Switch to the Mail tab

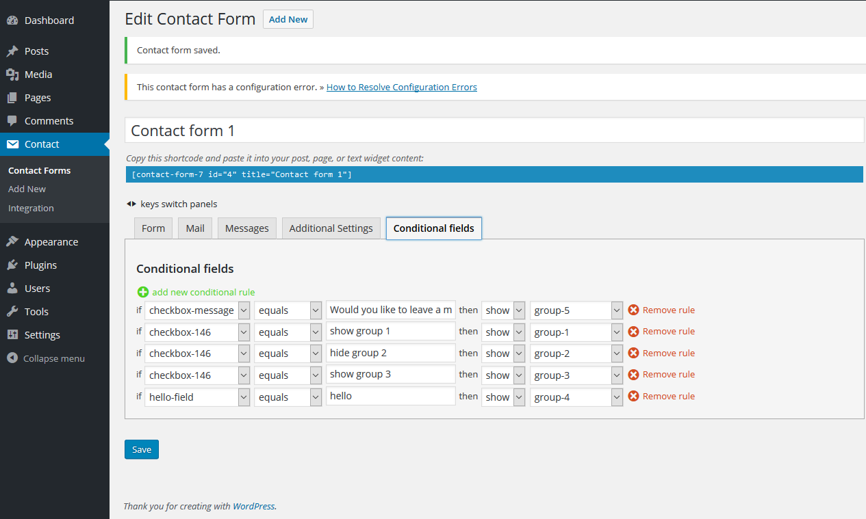coord(195,228)
